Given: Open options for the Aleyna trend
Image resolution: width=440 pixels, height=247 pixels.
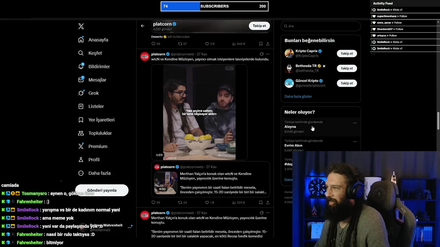Looking at the screenshot, I should [x=355, y=123].
